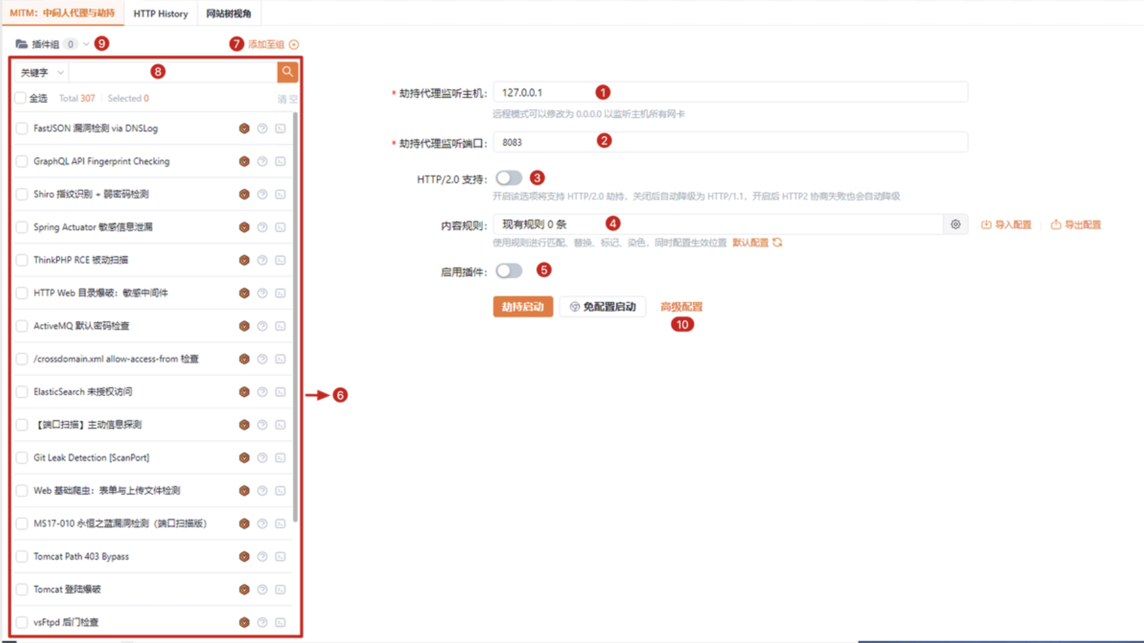Open source code icon for Tomcat Path 403 Bypass
The height and width of the screenshot is (643, 1144).
point(281,557)
